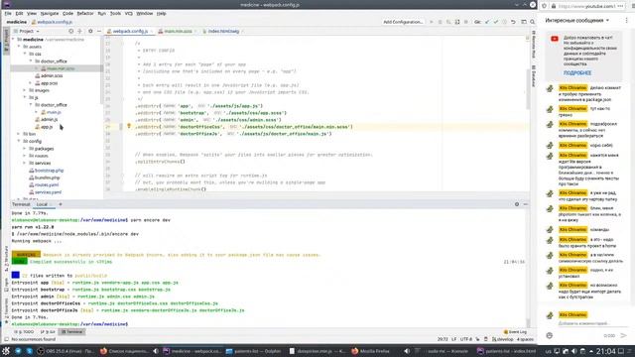635x357 pixels.
Task: Open the emoji picker in chat
Action: 549,335
